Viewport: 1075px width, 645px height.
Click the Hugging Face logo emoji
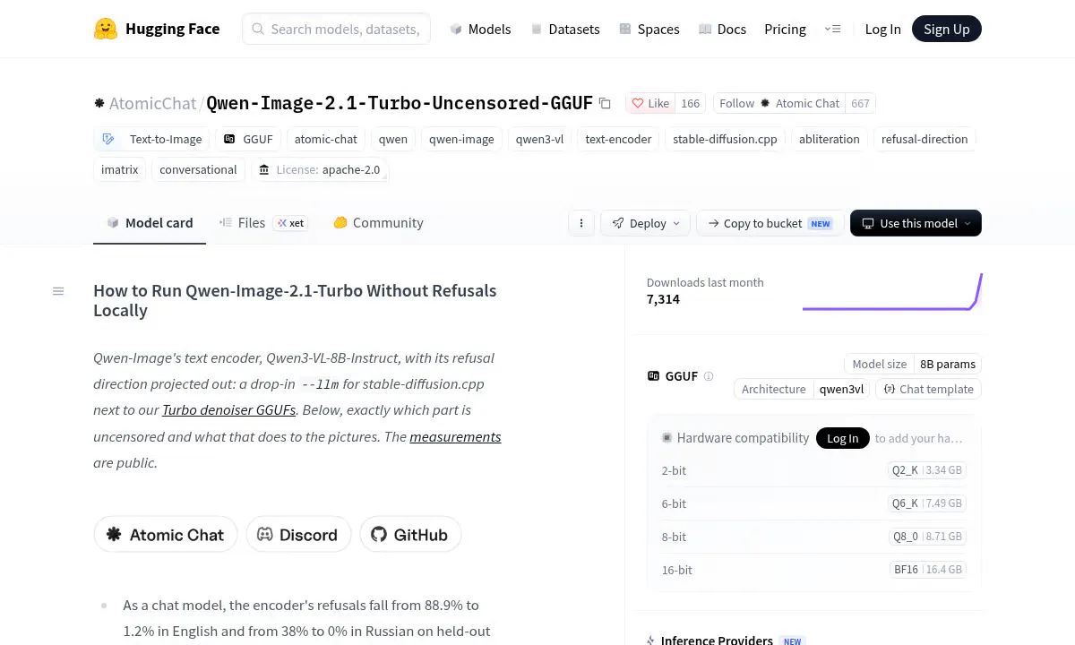click(x=106, y=29)
